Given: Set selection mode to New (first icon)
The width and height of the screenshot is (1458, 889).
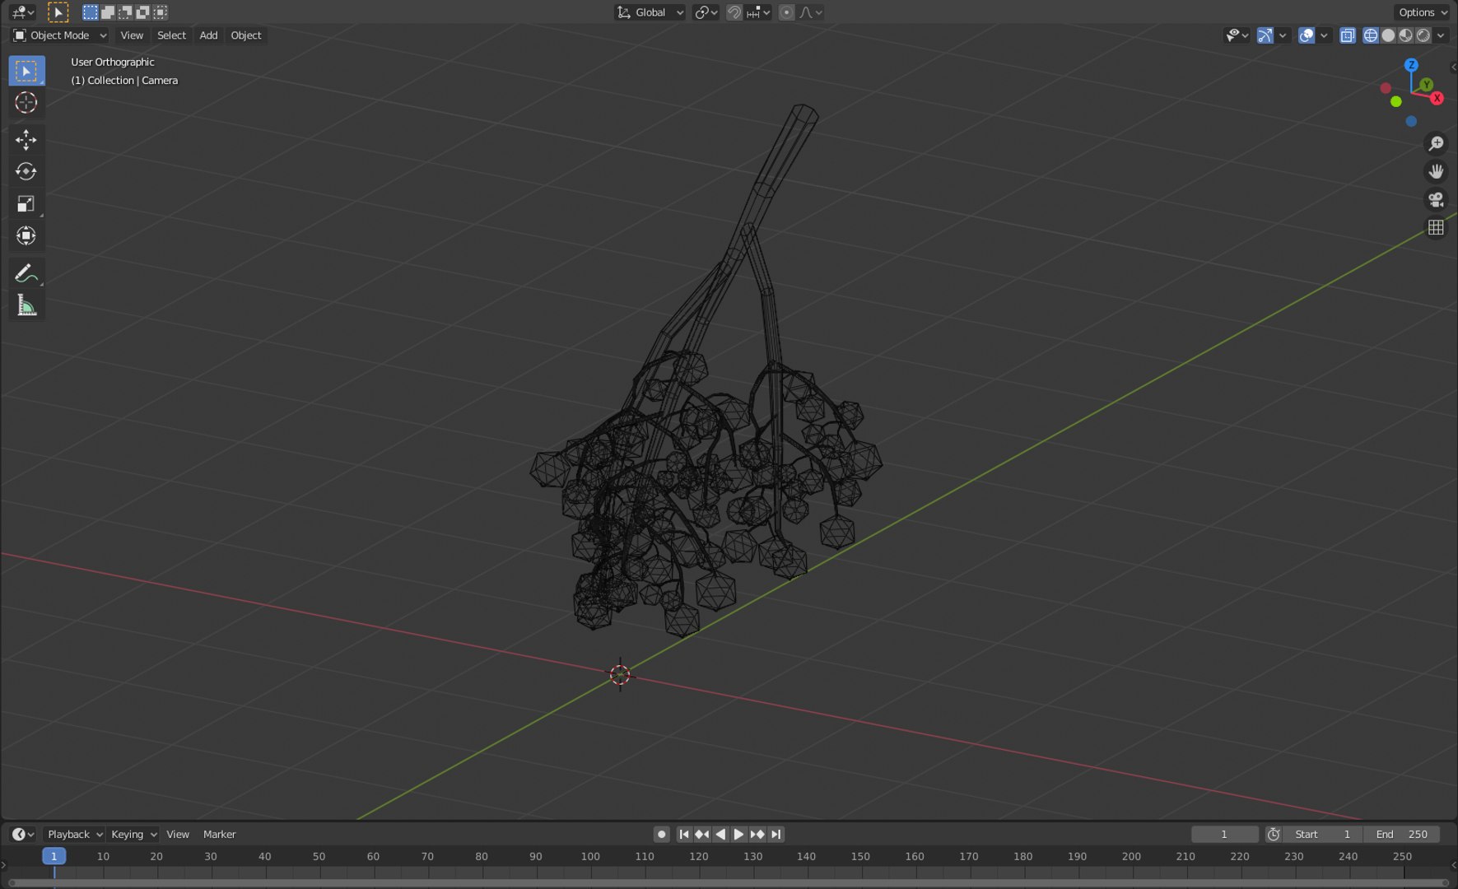Looking at the screenshot, I should click(91, 12).
